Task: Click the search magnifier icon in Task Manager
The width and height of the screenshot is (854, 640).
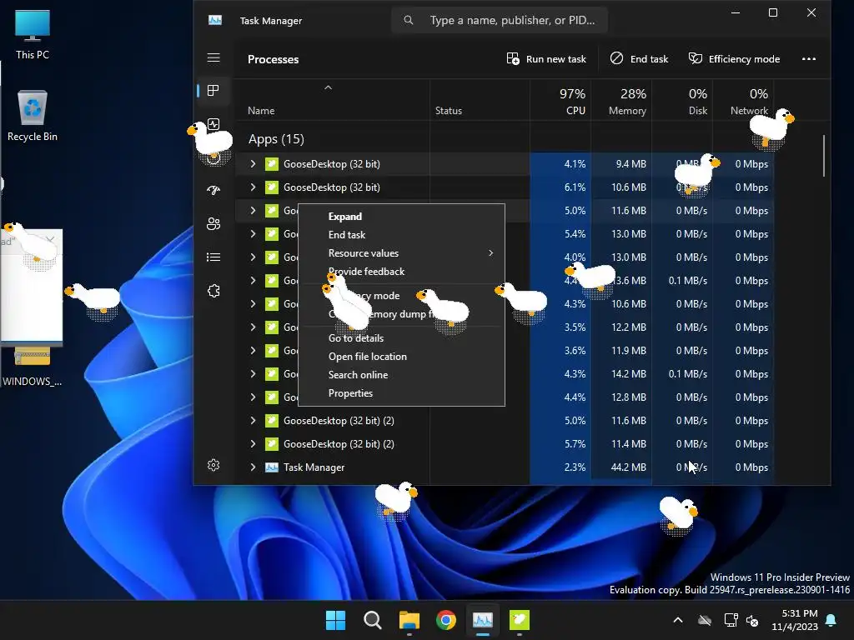Action: 409,20
